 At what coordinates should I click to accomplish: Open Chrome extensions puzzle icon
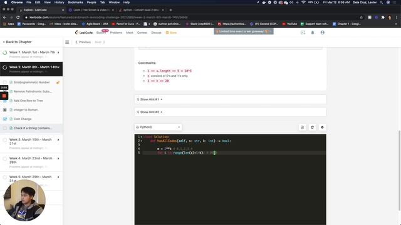point(383,17)
